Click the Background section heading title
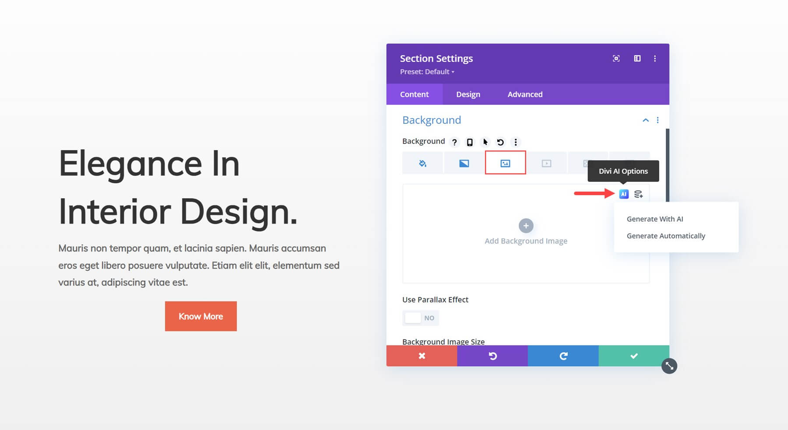Image resolution: width=788 pixels, height=430 pixels. click(432, 120)
